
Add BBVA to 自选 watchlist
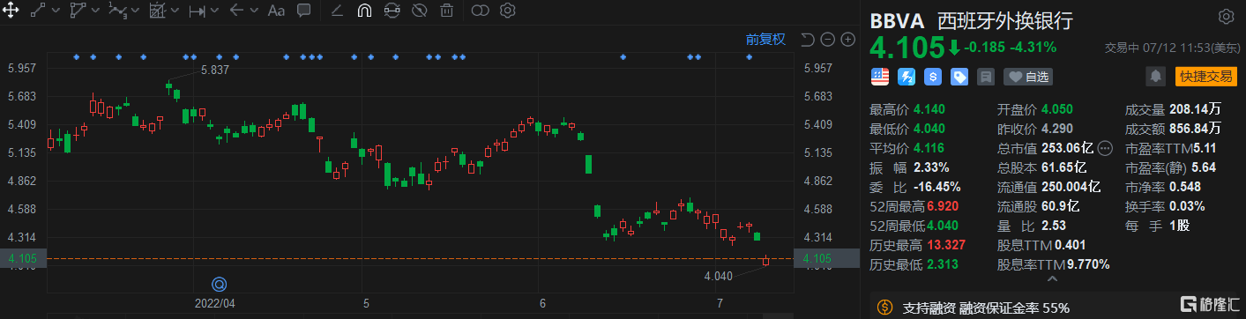pos(1028,77)
